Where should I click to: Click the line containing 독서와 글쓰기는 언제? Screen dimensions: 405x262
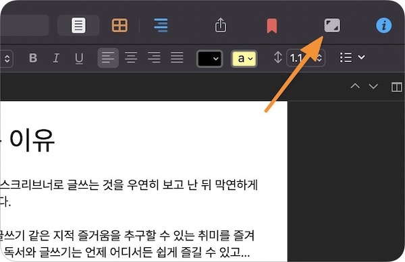coord(126,253)
